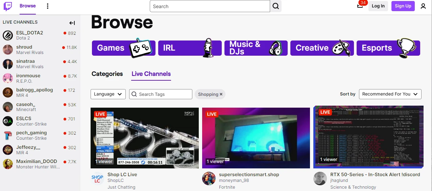The image size is (432, 191).
Task: Click the 53K viewer count
Action: pyautogui.click(x=72, y=105)
